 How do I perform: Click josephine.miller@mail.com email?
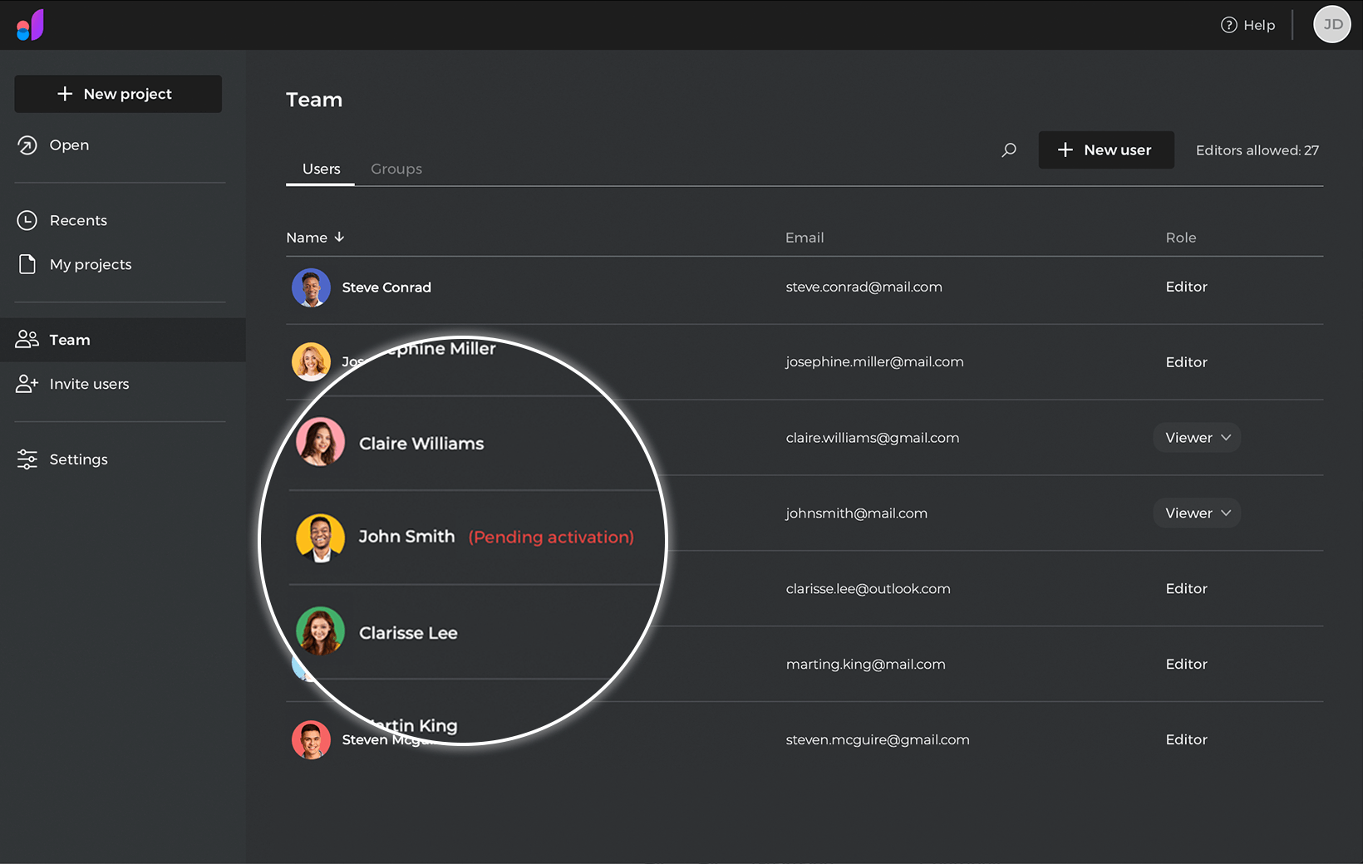click(874, 362)
